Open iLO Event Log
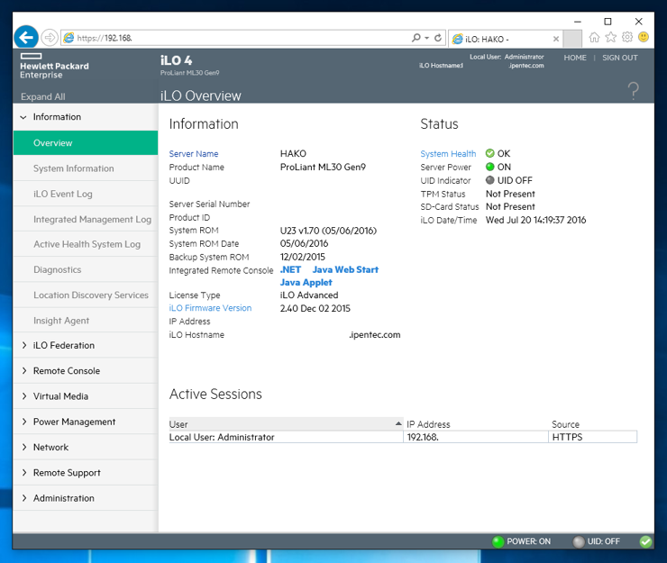 pos(86,194)
